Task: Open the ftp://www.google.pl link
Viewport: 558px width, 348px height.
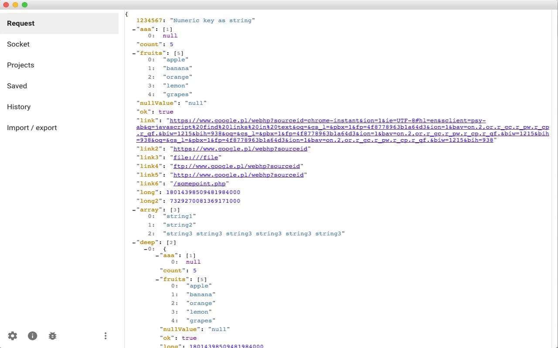Action: [237, 166]
